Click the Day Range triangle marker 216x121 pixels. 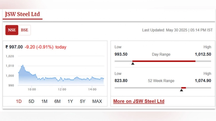[133, 64]
